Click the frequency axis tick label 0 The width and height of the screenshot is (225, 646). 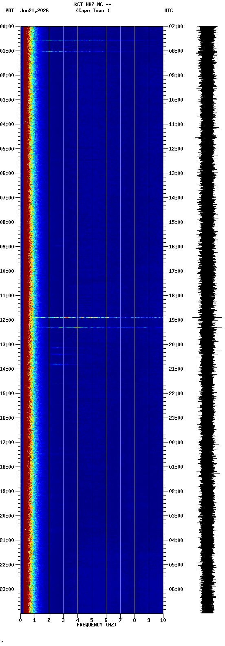click(20, 620)
